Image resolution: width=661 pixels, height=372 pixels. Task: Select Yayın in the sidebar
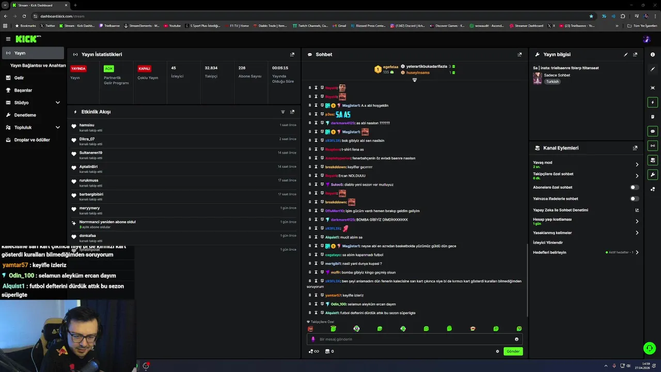click(x=33, y=53)
